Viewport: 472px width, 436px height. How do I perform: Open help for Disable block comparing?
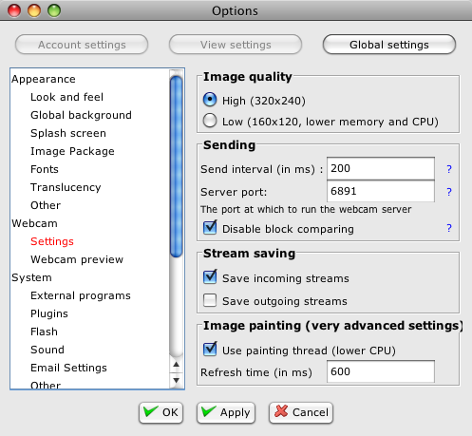click(449, 228)
